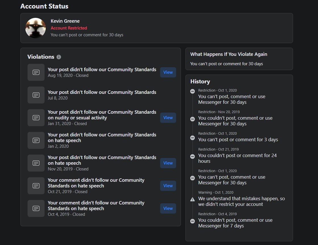Click "You couldn't post, comment or use Messenger for 30 days"
The height and width of the screenshot is (245, 318).
pos(235,121)
